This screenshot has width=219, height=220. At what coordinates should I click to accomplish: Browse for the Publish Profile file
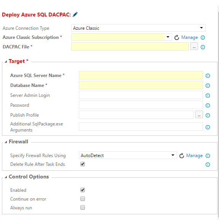199,114
